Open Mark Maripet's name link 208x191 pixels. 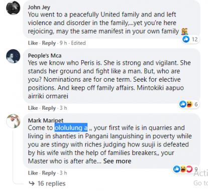click(x=46, y=120)
